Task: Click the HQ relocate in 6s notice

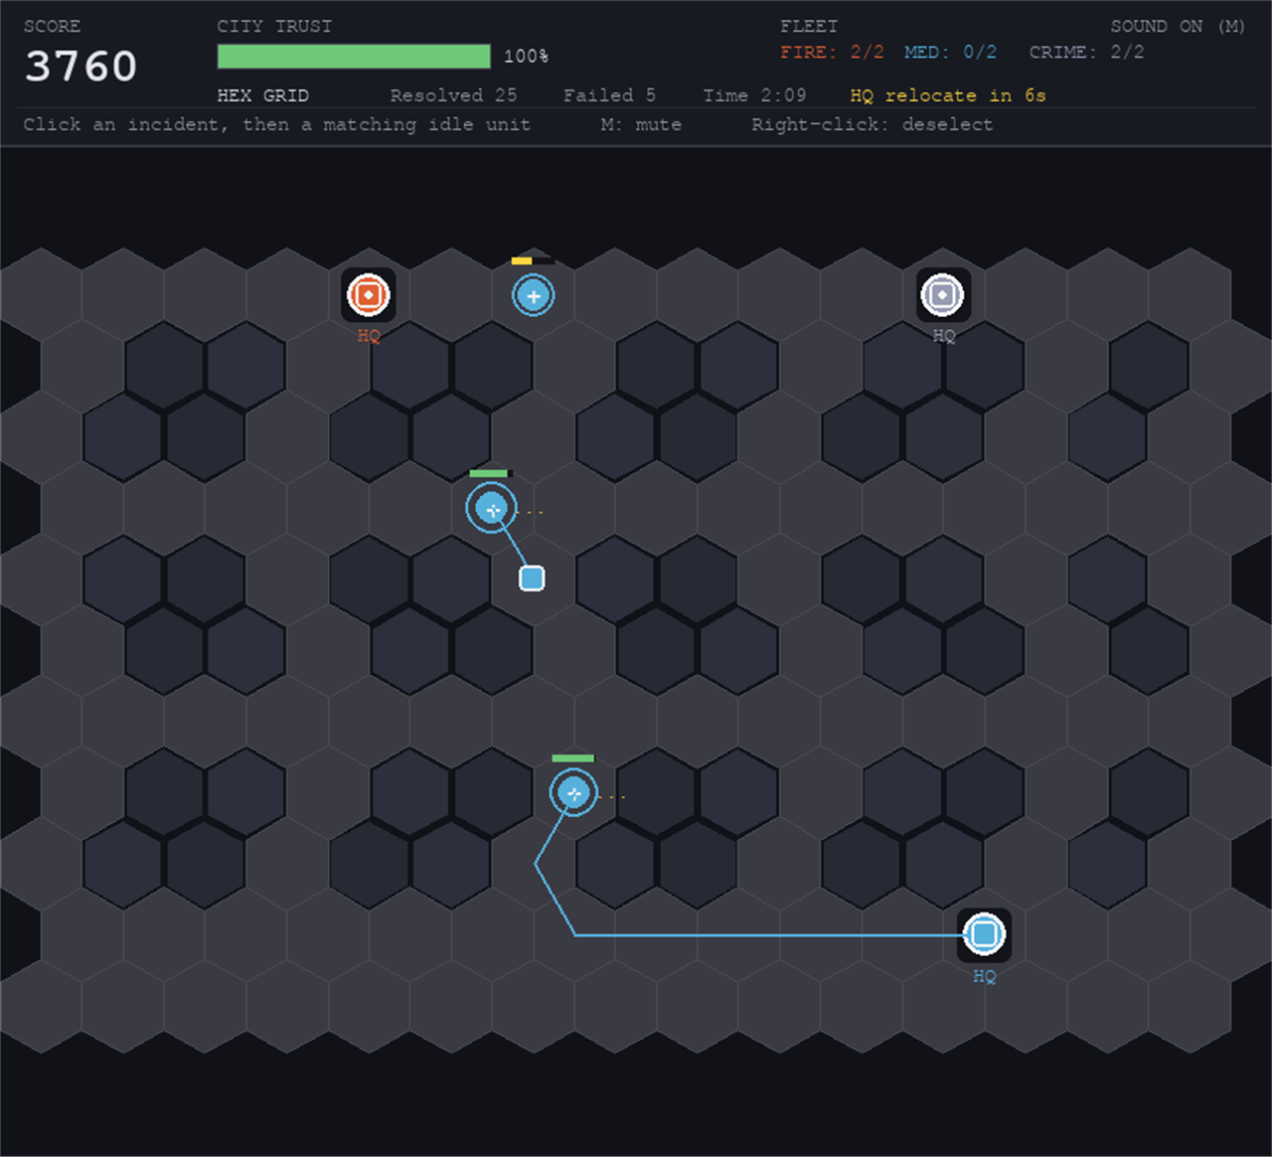Action: click(948, 95)
